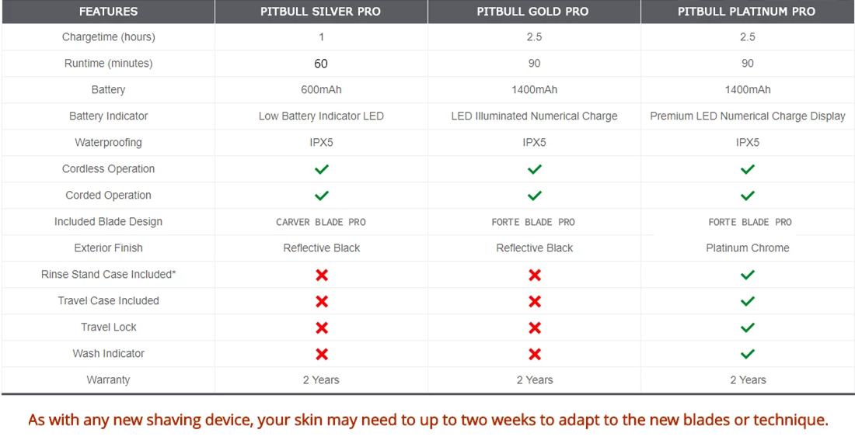
Task: Select the PITBULL SILVER PRO column header
Action: coord(321,12)
